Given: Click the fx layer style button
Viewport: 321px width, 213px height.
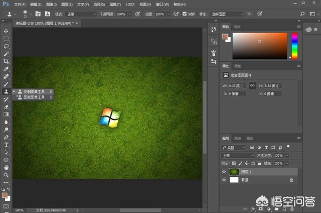Looking at the screenshot, I should click(x=253, y=208).
